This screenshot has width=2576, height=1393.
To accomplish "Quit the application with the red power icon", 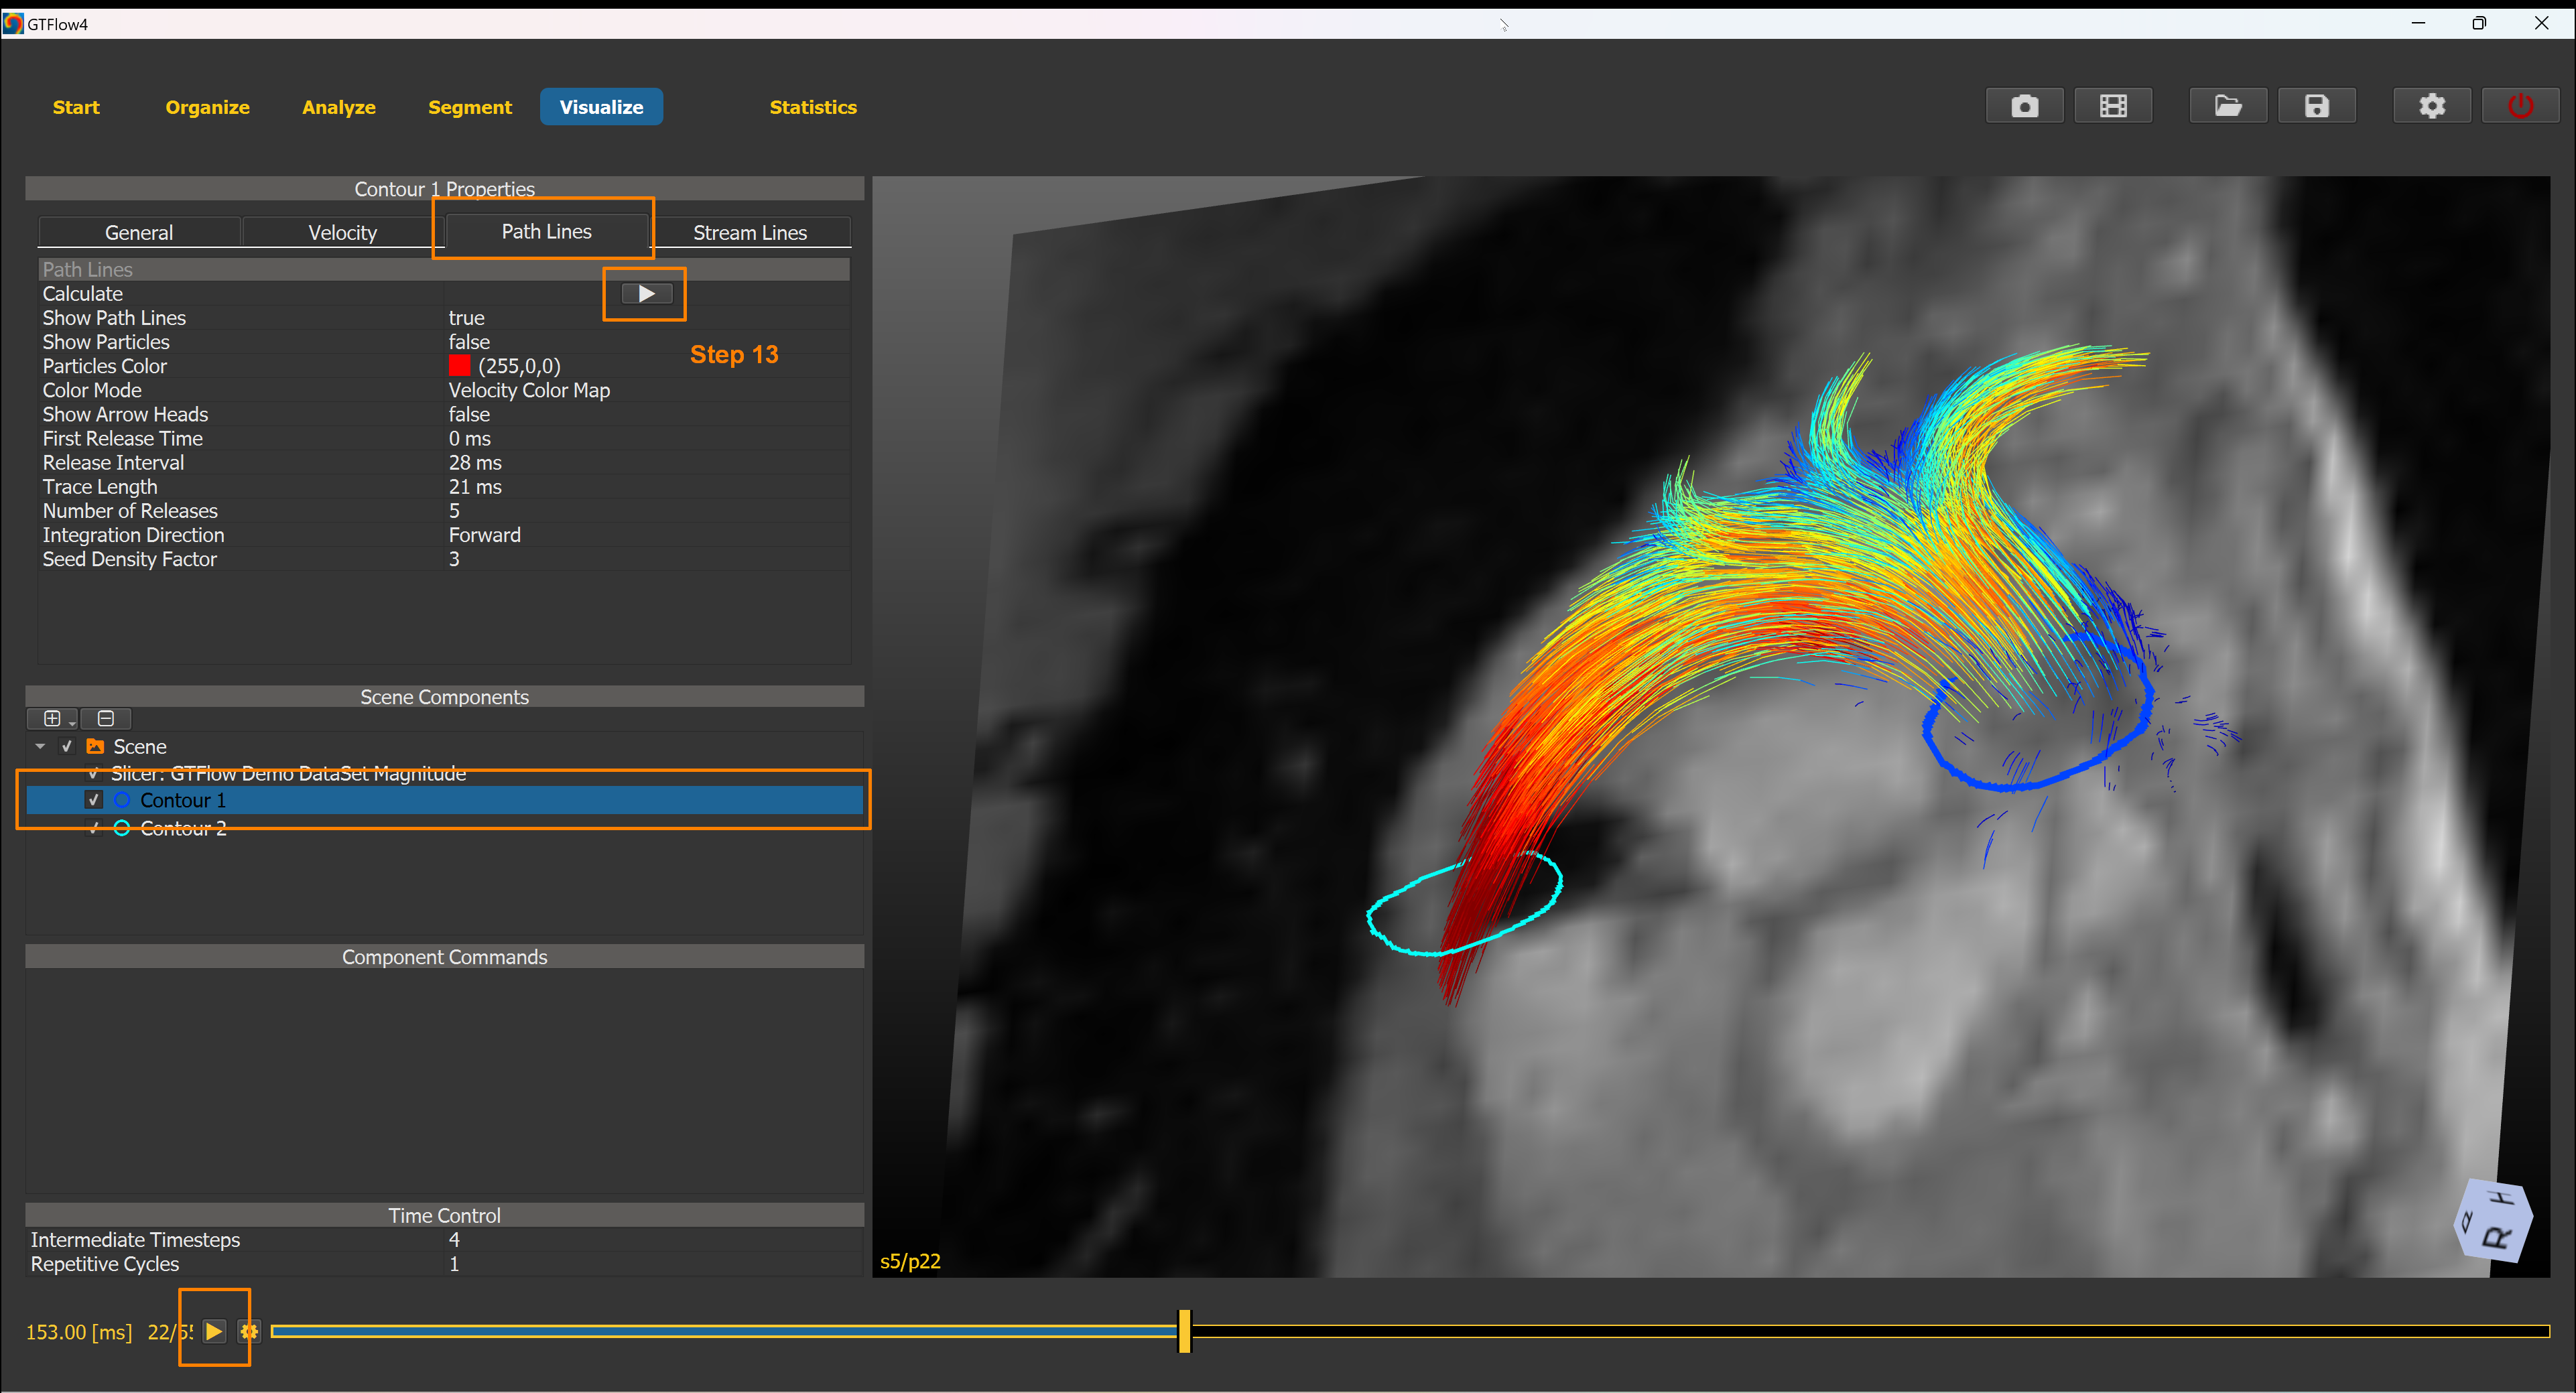I will (x=2520, y=106).
